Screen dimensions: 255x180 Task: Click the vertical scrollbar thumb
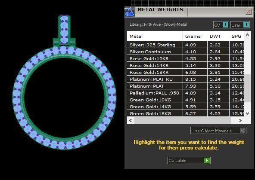coord(247,88)
